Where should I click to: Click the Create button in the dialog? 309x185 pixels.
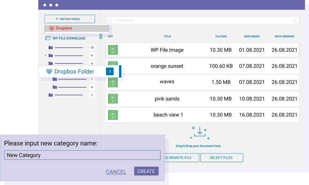click(x=146, y=171)
